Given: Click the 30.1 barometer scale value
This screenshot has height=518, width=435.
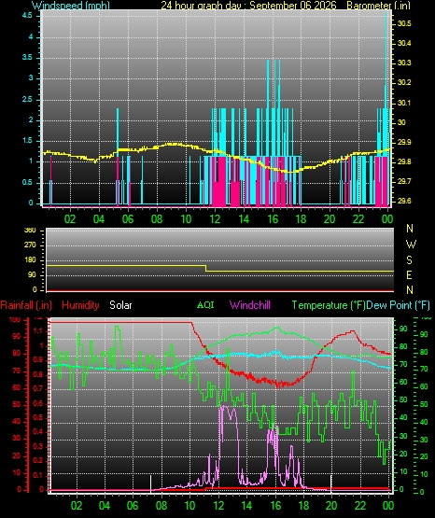Looking at the screenshot, I should coord(404,103).
